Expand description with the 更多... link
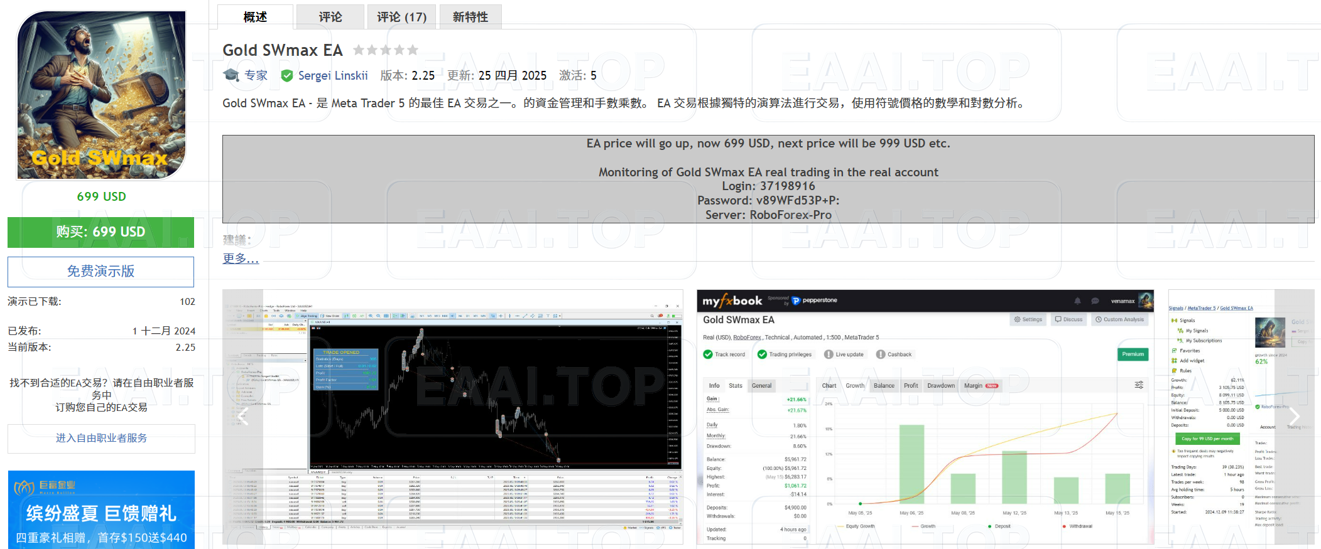1321x549 pixels. click(x=241, y=259)
